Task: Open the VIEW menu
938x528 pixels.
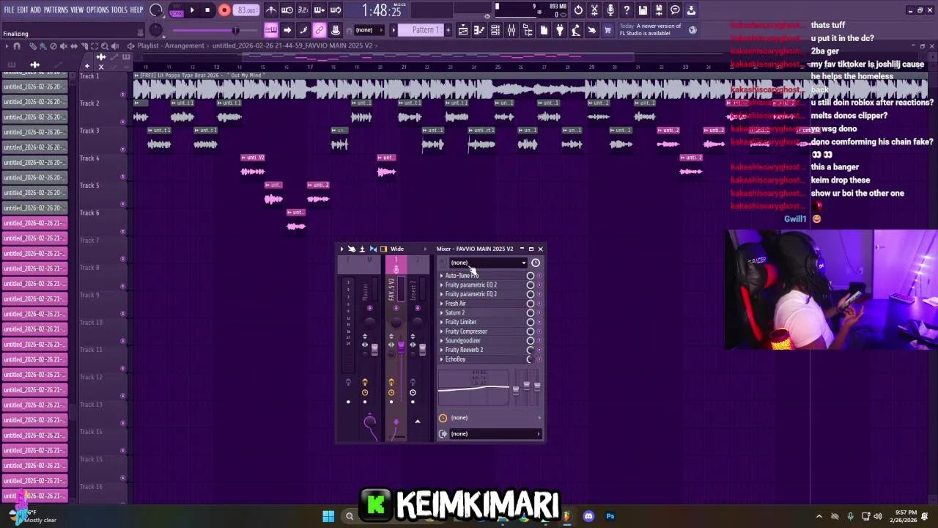Action: 77,10
